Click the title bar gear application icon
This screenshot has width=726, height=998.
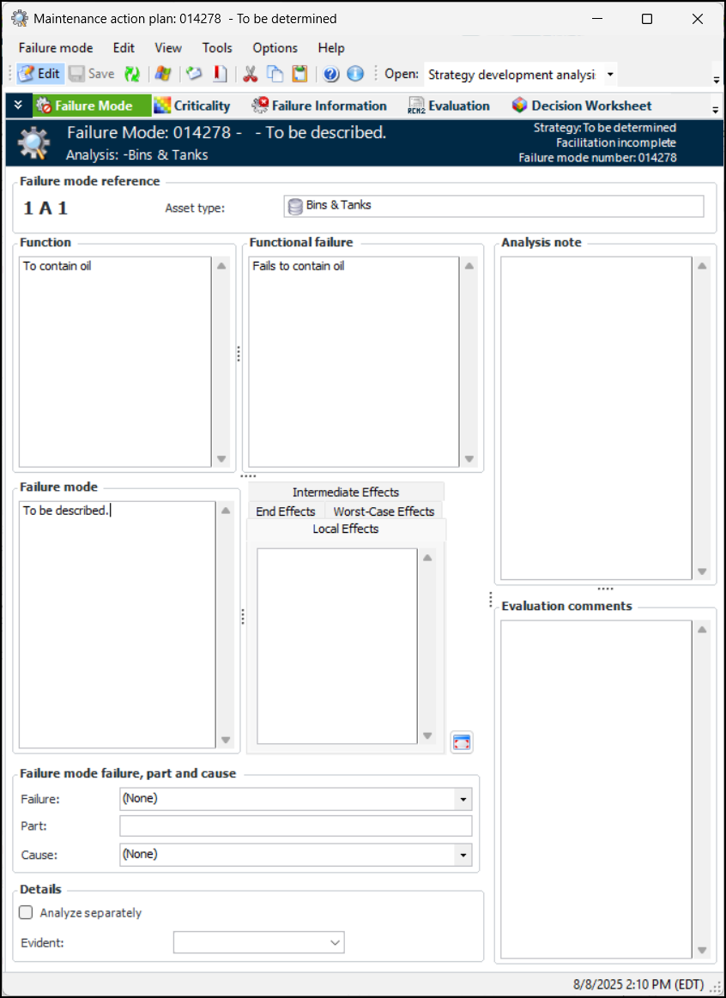tap(20, 19)
